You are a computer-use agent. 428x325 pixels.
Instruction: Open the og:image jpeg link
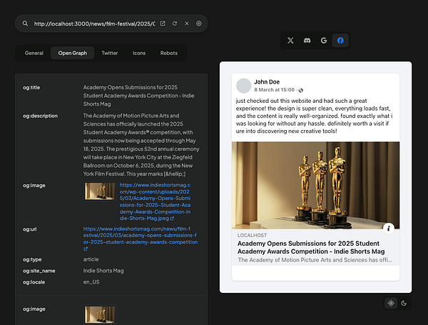(155, 201)
